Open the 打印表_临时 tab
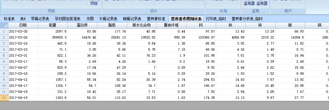The height and width of the screenshot is (110, 329). [216, 19]
